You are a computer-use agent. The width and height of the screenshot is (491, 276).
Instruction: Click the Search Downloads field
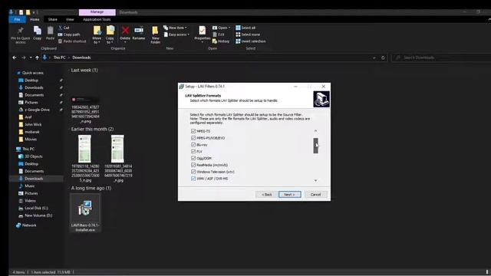coord(442,58)
